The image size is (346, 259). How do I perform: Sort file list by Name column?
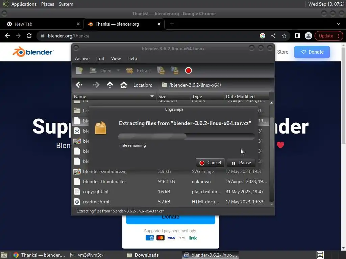coord(114,96)
